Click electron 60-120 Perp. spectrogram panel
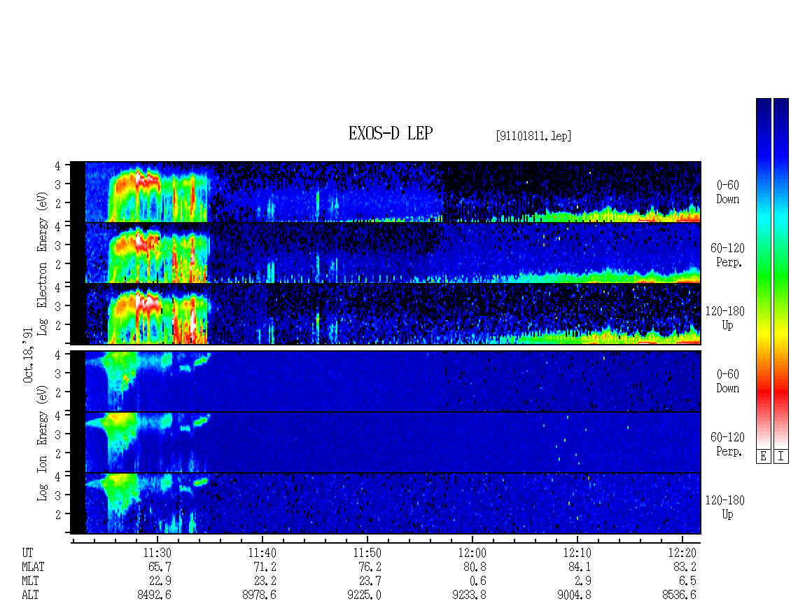Viewport: 791px width, 613px height. coord(386,253)
